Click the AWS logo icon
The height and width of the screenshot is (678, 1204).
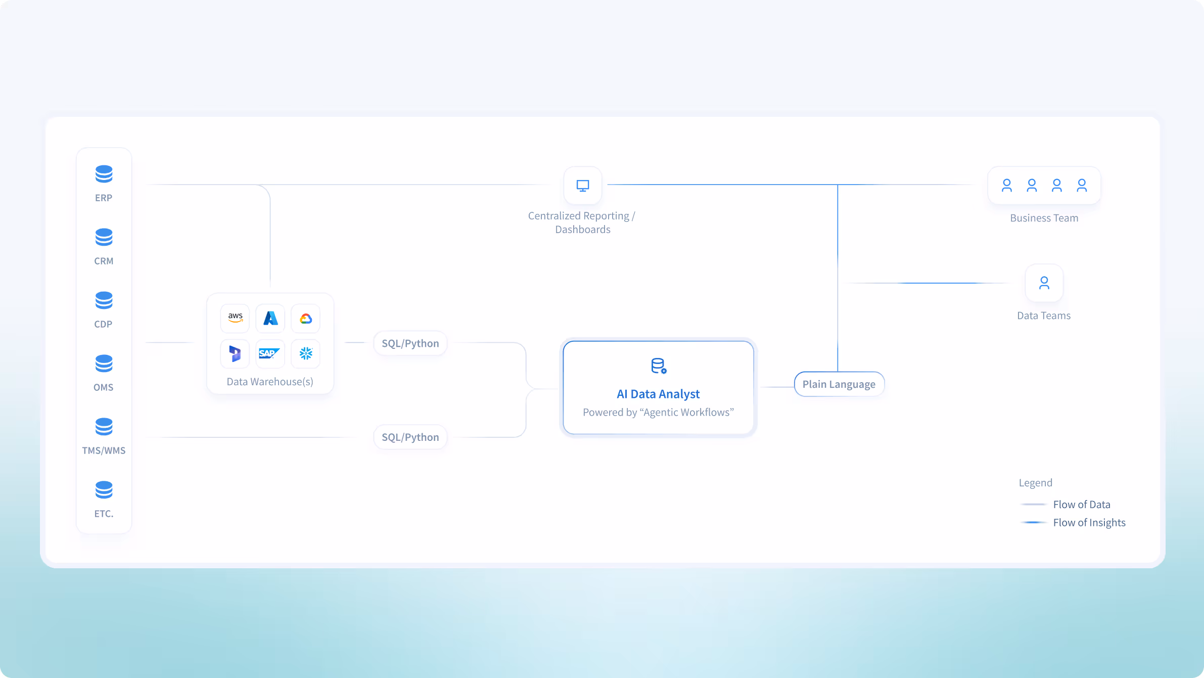click(235, 318)
